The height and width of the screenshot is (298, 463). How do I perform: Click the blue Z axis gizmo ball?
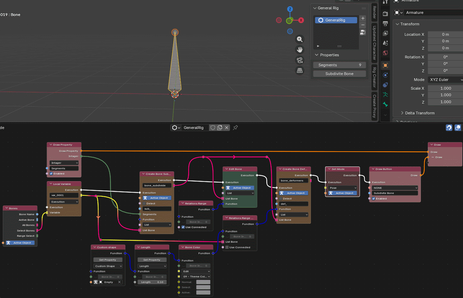(290, 9)
